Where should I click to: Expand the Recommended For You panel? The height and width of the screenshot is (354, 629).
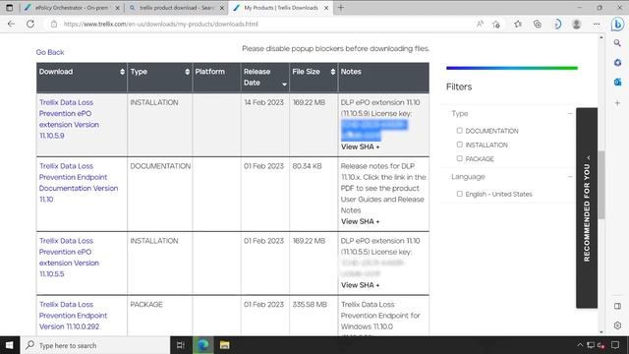(x=587, y=207)
